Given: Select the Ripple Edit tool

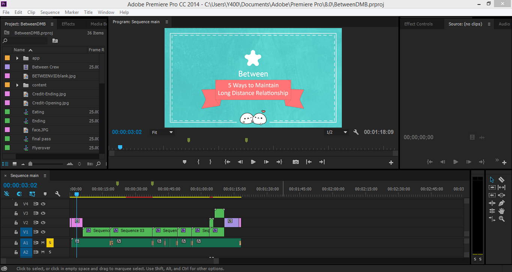Looking at the screenshot, I should 492,203.
